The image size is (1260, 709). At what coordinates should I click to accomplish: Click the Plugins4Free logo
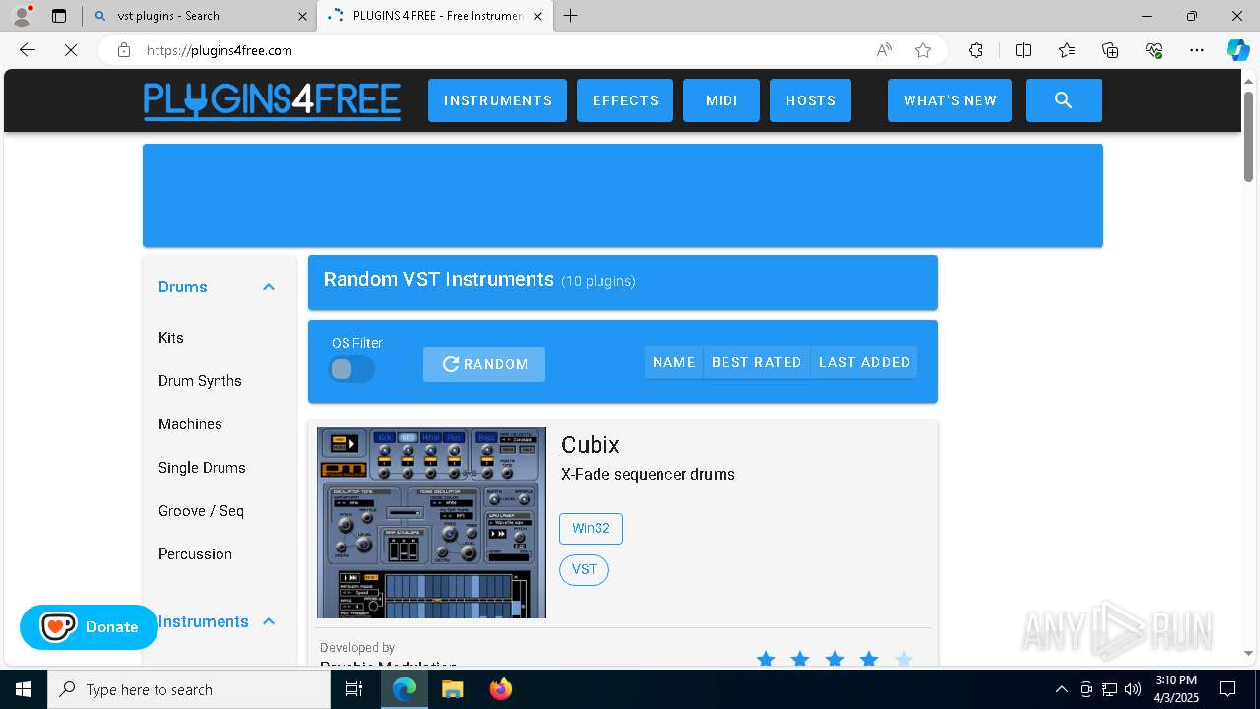pos(272,100)
